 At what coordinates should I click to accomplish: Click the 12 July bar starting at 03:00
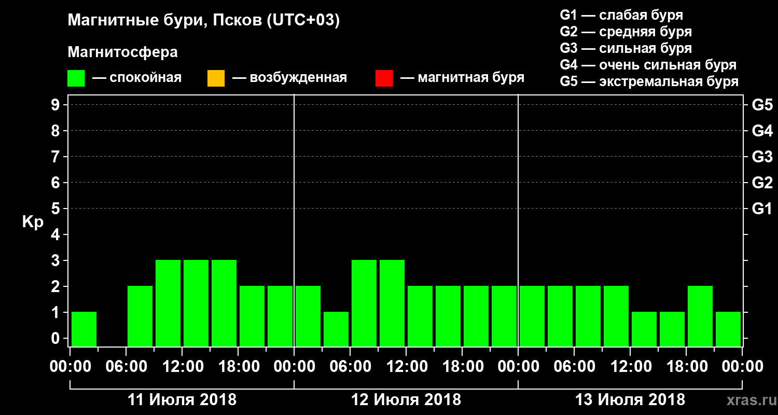tap(336, 329)
